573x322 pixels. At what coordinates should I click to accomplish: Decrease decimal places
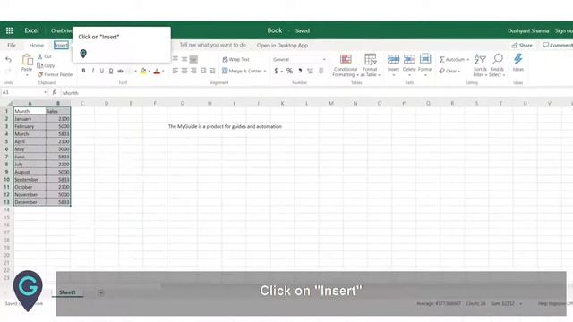click(x=321, y=71)
